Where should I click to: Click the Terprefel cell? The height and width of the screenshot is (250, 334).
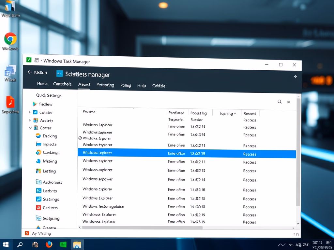pos(176,119)
